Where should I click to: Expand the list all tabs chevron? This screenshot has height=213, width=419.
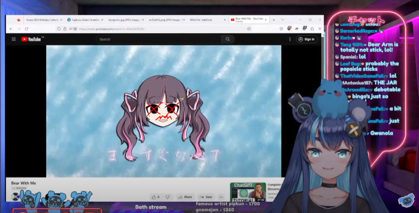[x=282, y=20]
